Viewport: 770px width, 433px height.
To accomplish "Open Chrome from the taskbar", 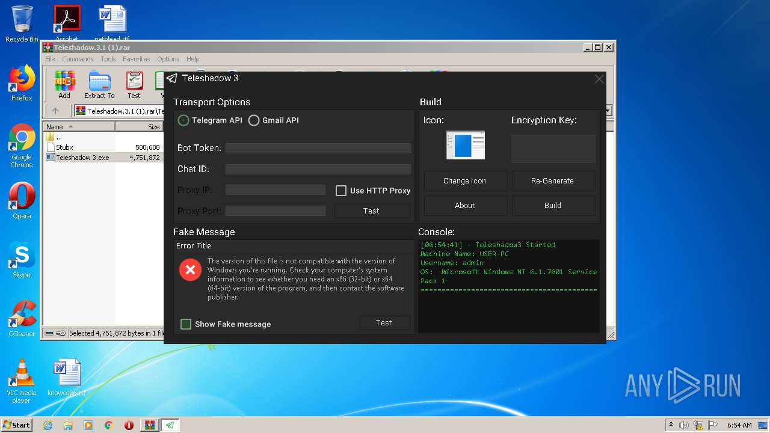I will pyautogui.click(x=108, y=425).
